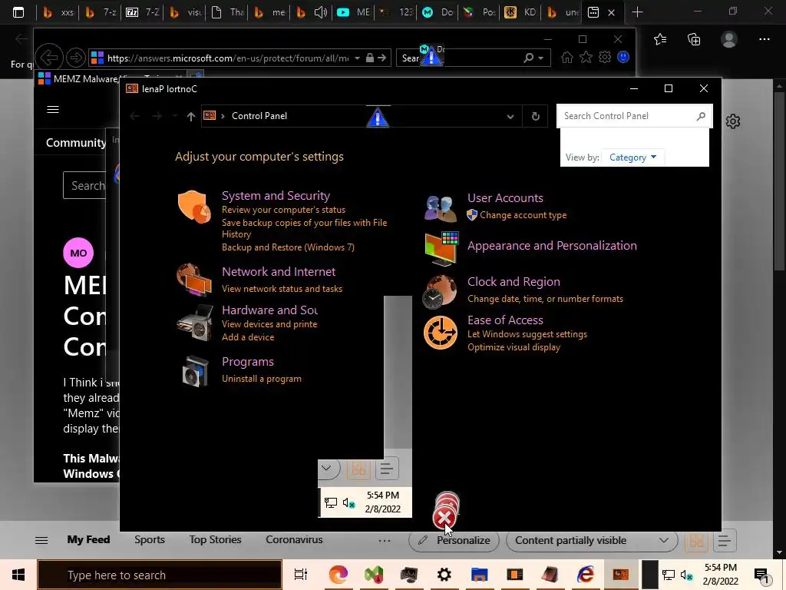Open the Programs disc icon
This screenshot has width=786, height=590.
click(x=196, y=371)
